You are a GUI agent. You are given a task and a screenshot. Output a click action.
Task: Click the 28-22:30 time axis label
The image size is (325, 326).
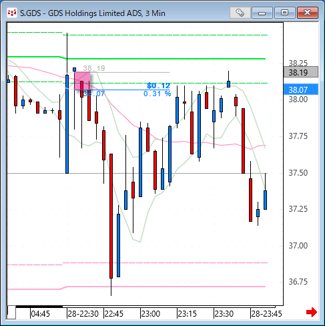(x=83, y=314)
